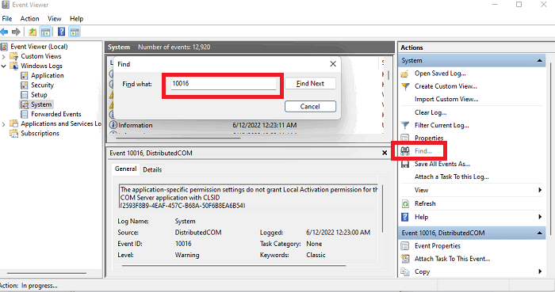Screen dimensions: 555x292
Task: Click the Event ID value 10016
Action: [x=183, y=244]
